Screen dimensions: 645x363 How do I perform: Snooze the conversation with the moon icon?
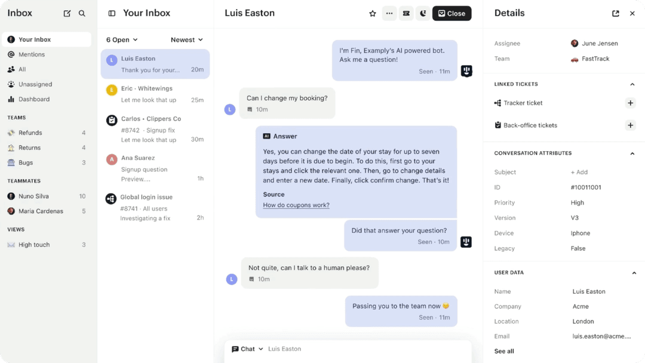pyautogui.click(x=423, y=13)
